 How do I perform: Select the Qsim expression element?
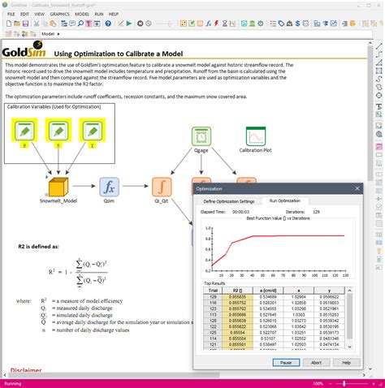(x=109, y=187)
